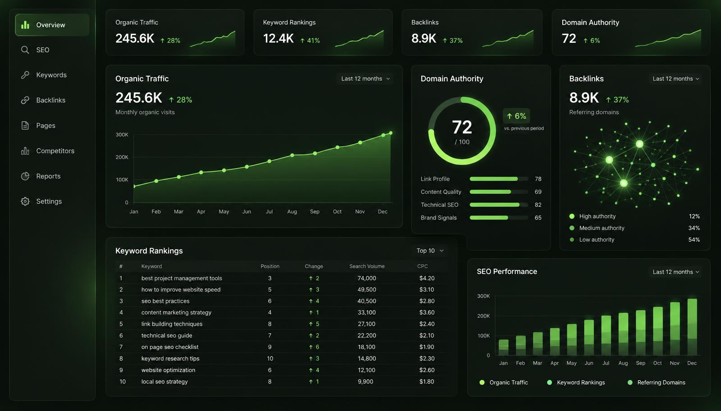Click the Organic Traffic legend dot in SEO Performance

coord(482,383)
